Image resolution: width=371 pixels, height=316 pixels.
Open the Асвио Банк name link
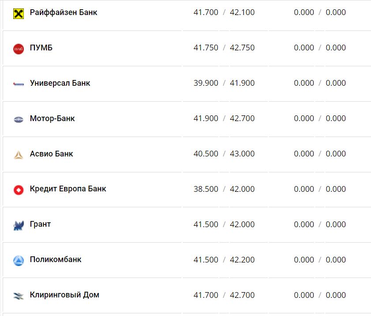tap(51, 154)
